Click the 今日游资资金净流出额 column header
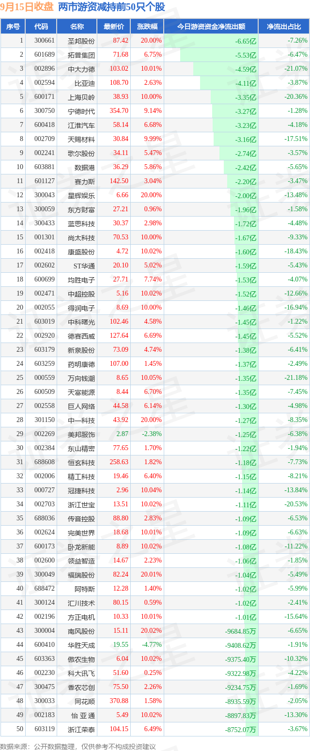 [211, 27]
